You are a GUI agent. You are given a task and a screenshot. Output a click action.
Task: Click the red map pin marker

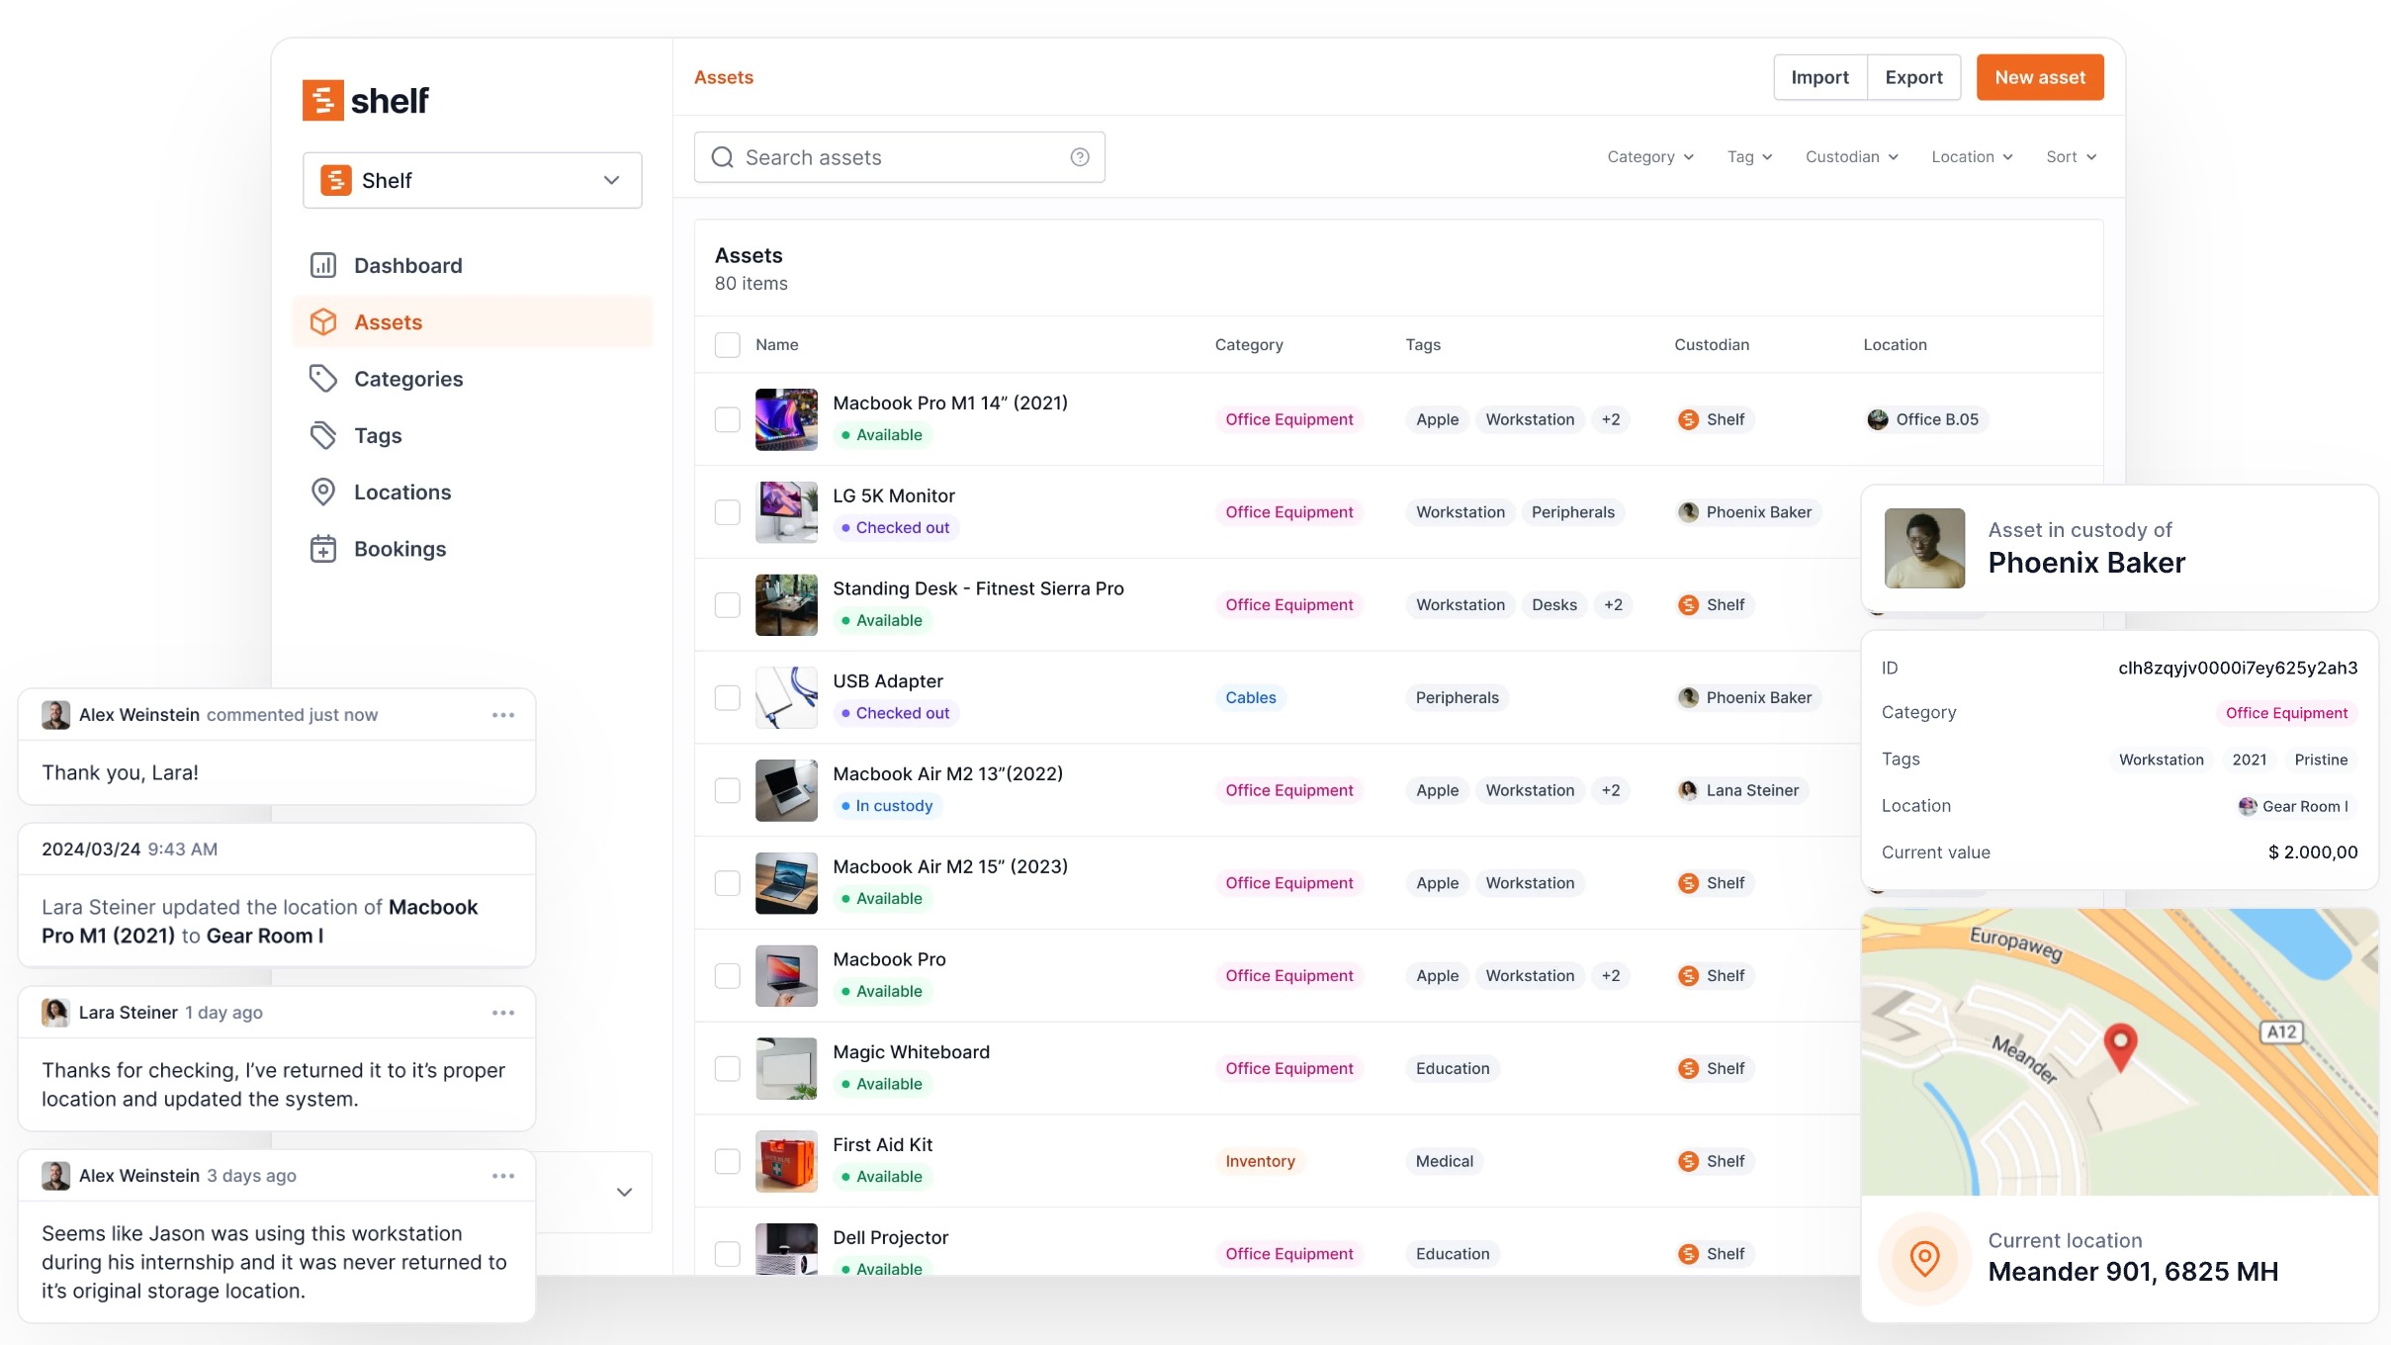(2120, 1045)
